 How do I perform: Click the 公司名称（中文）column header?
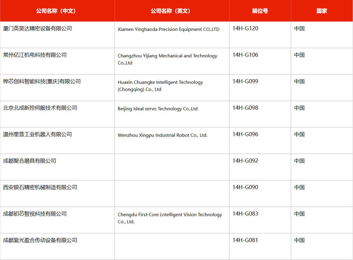pos(58,11)
